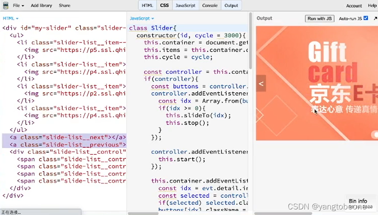378x215 pixels.
Task: Toggle the Auto-run JS checkbox
Action: click(366, 18)
